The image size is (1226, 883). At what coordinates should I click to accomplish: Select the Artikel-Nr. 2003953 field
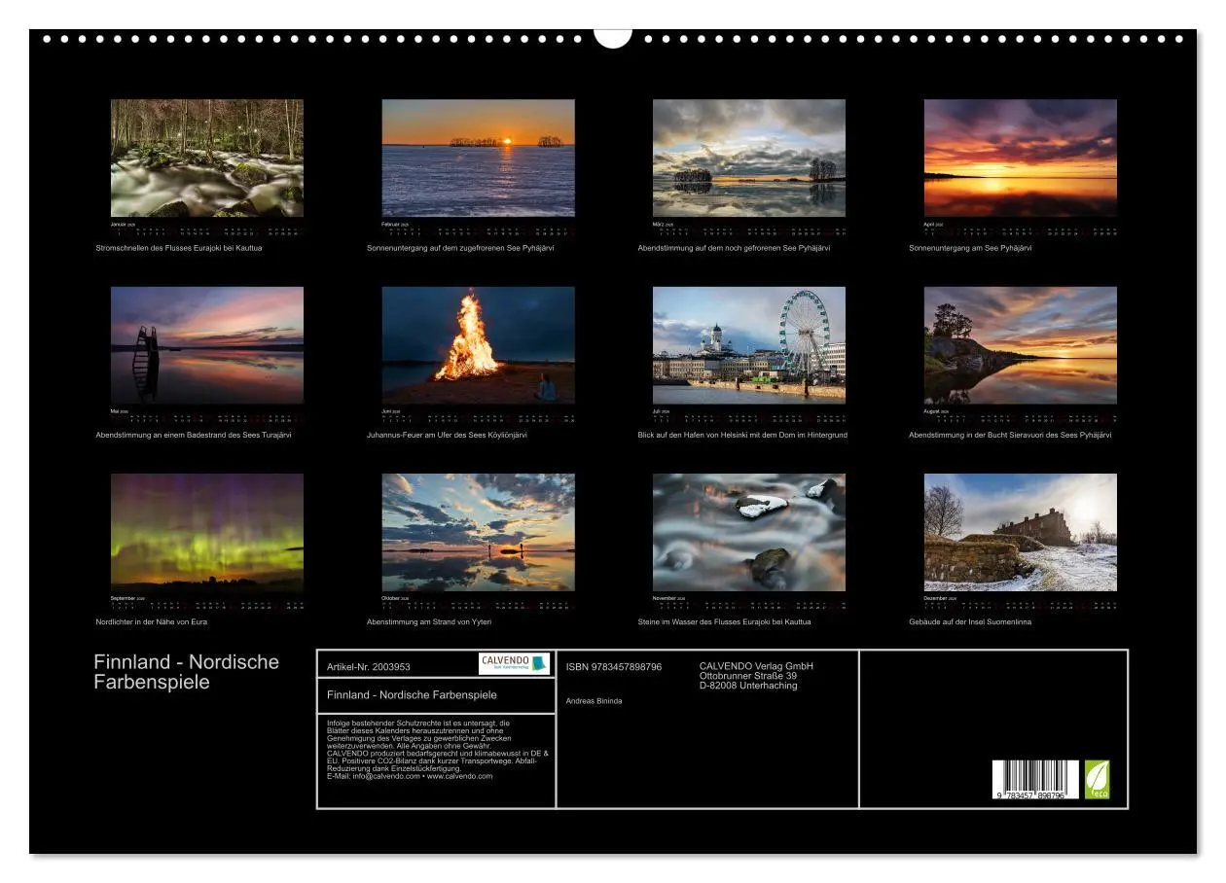(370, 666)
